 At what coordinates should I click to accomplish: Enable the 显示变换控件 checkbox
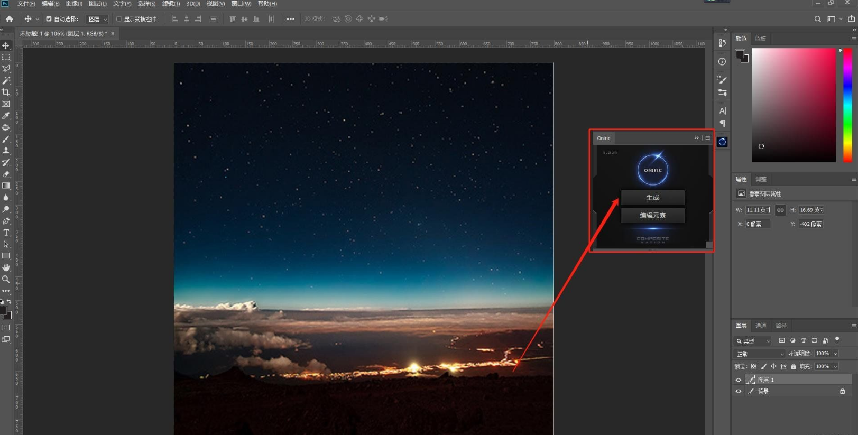pyautogui.click(x=119, y=19)
